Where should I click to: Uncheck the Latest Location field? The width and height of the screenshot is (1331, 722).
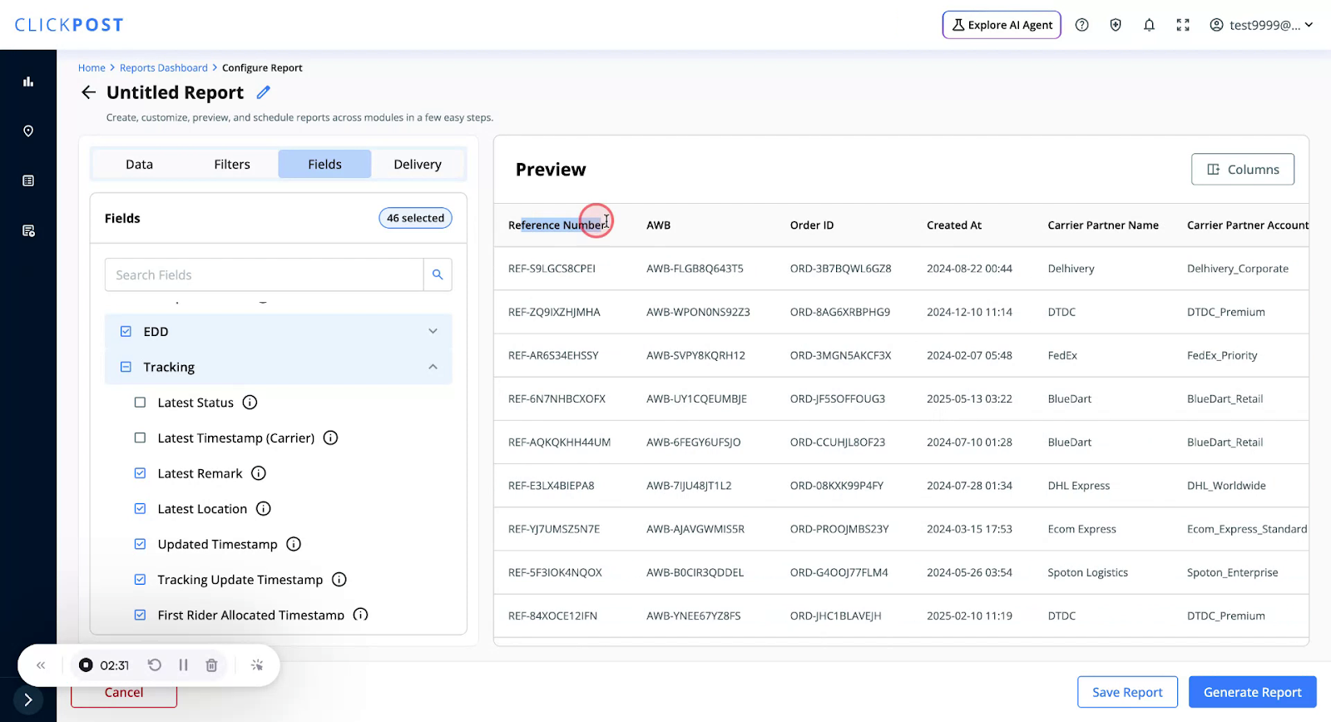[140, 509]
